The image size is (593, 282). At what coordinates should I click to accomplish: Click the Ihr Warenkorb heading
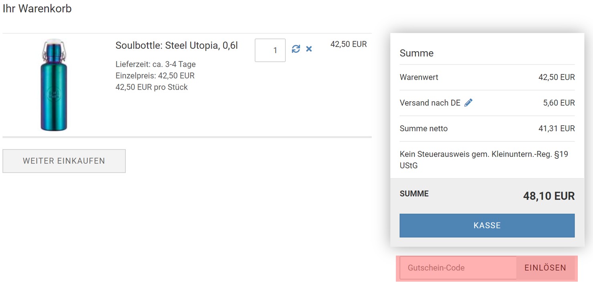point(37,9)
